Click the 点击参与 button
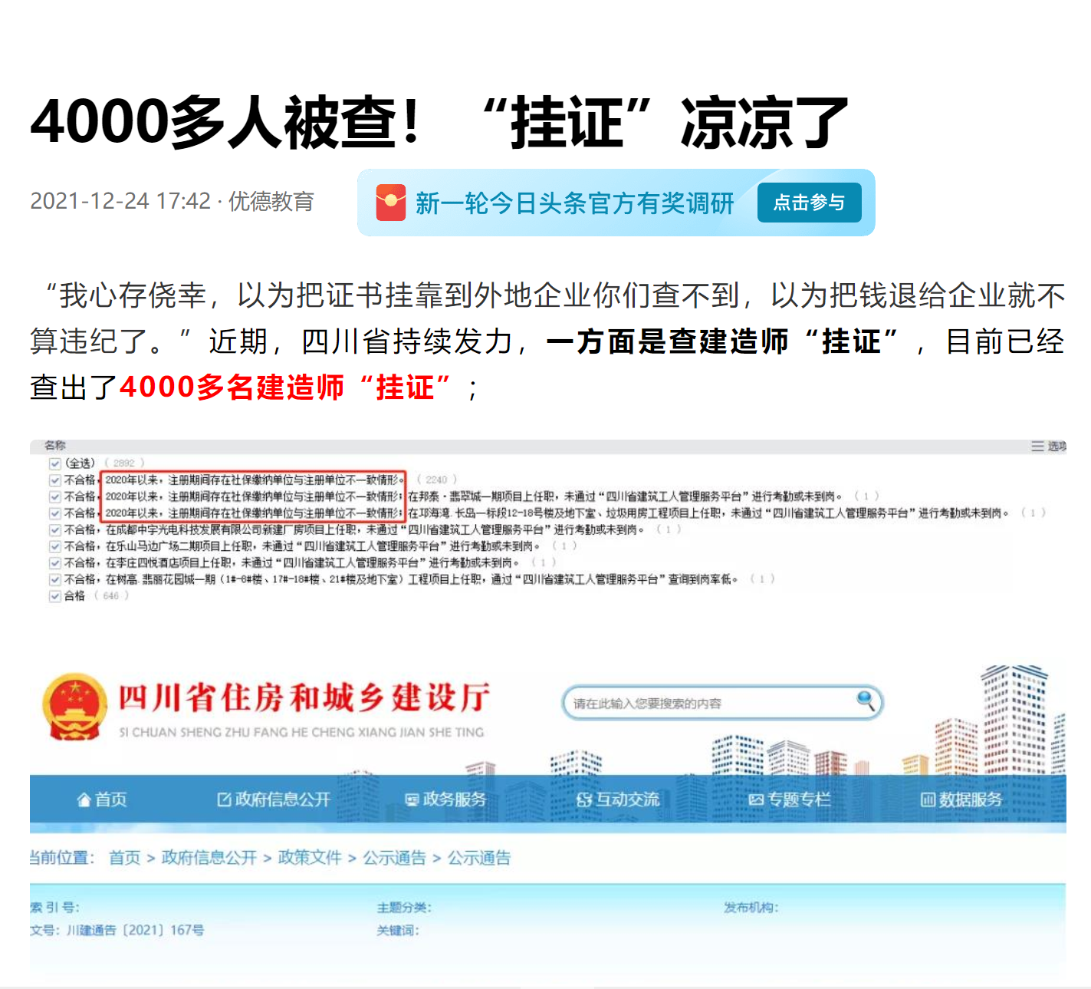The image size is (1091, 989). coord(809,203)
